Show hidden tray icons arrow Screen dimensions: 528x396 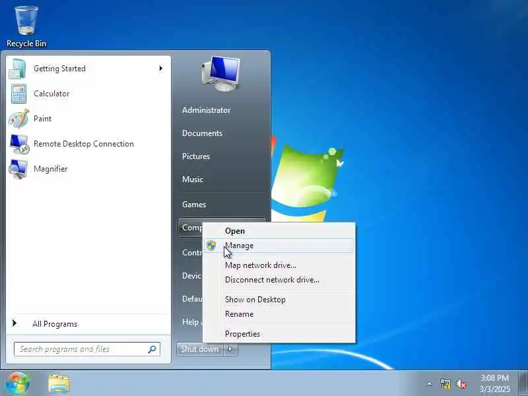429,383
